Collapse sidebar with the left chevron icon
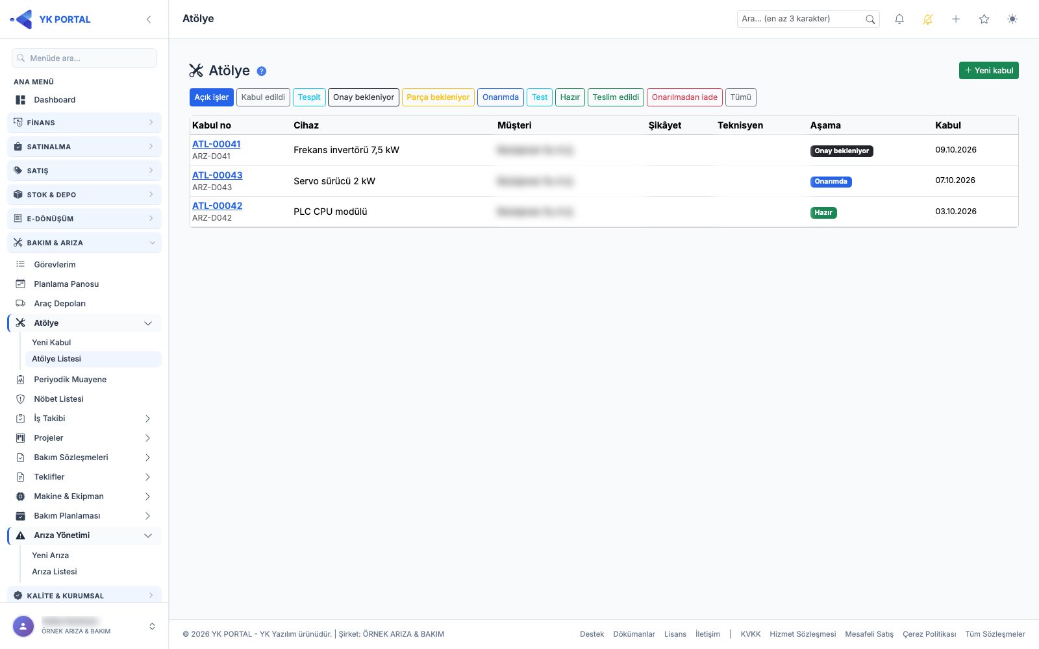 (x=149, y=19)
